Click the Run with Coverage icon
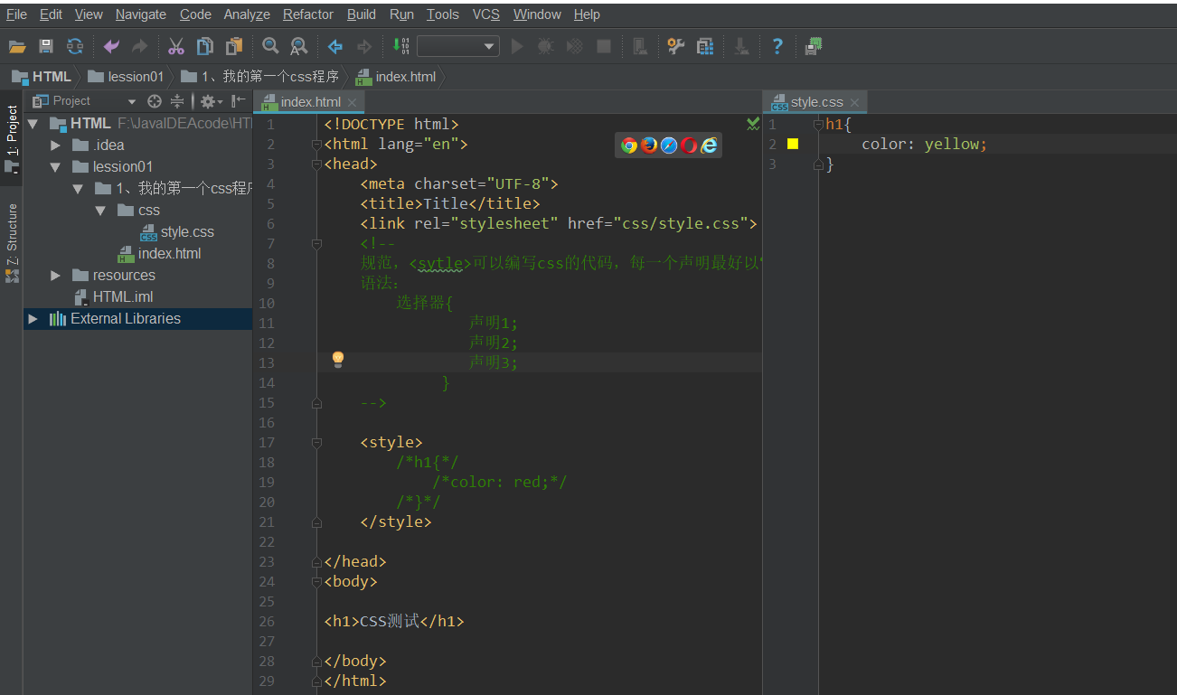The image size is (1177, 695). 574,46
